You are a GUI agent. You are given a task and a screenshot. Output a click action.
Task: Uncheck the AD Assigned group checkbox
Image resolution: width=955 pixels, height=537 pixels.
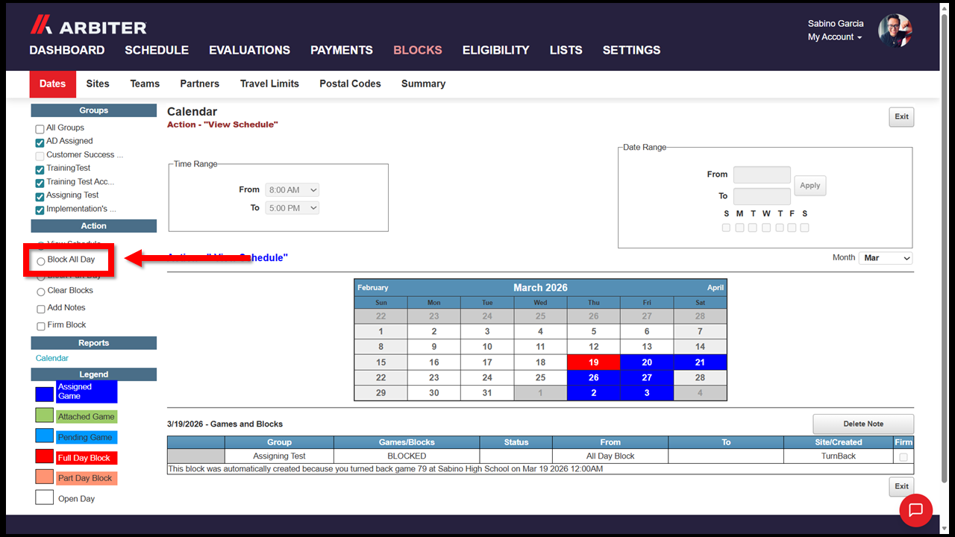40,142
